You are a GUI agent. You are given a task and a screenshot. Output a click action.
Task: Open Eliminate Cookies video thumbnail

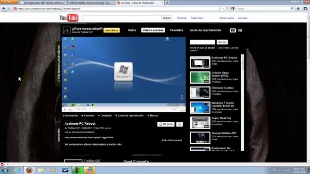tap(200, 92)
